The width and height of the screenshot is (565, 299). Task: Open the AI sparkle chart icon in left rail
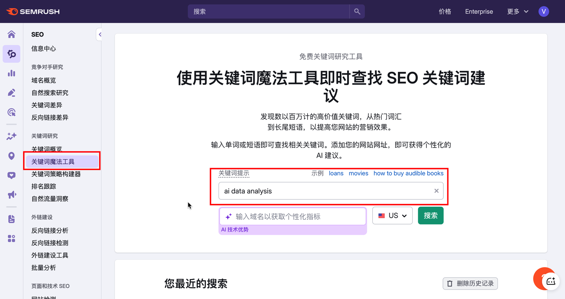point(11,136)
